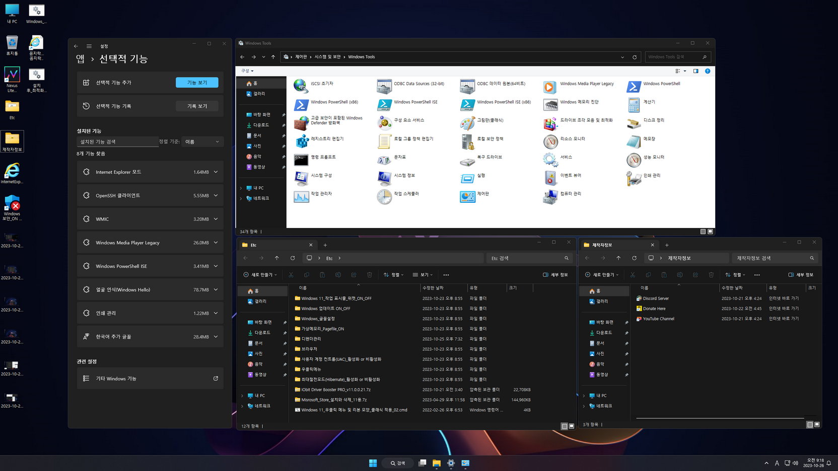Click the taskbar 검색 search box

398,463
